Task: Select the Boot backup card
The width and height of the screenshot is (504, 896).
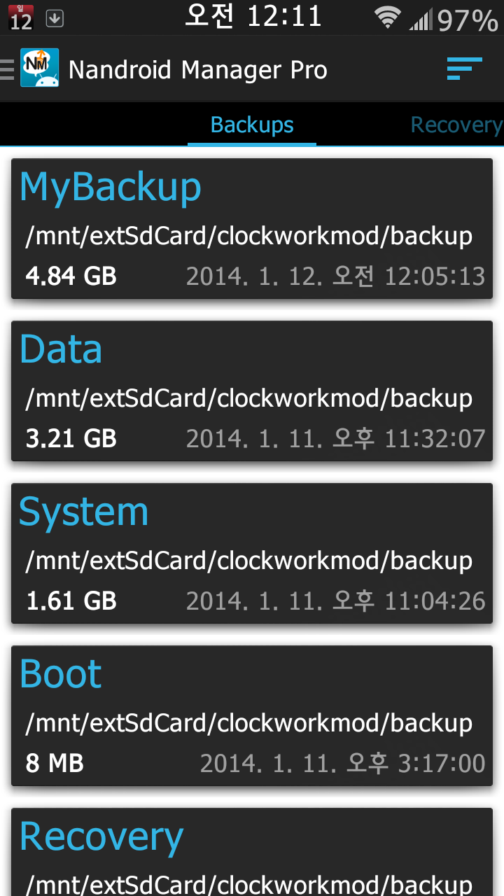Action: pos(252,715)
